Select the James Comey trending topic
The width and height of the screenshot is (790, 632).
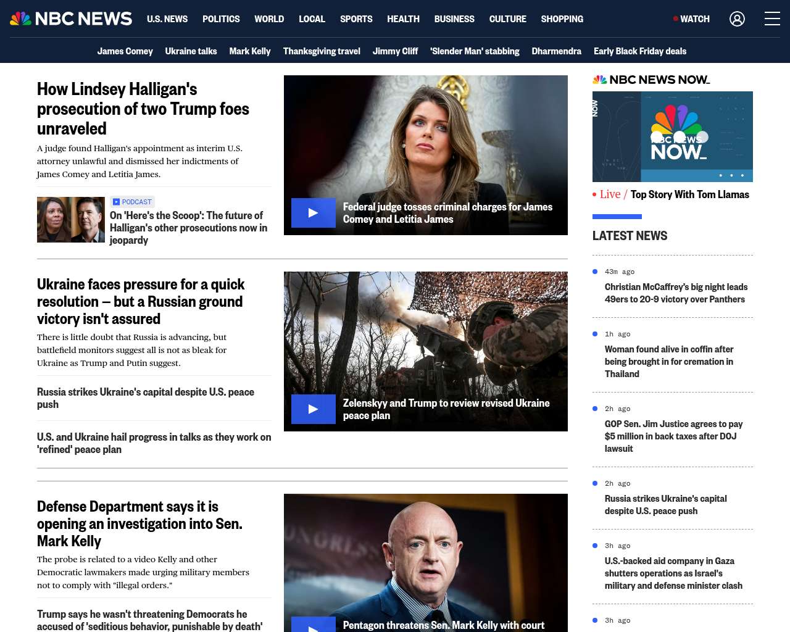pyautogui.click(x=125, y=51)
